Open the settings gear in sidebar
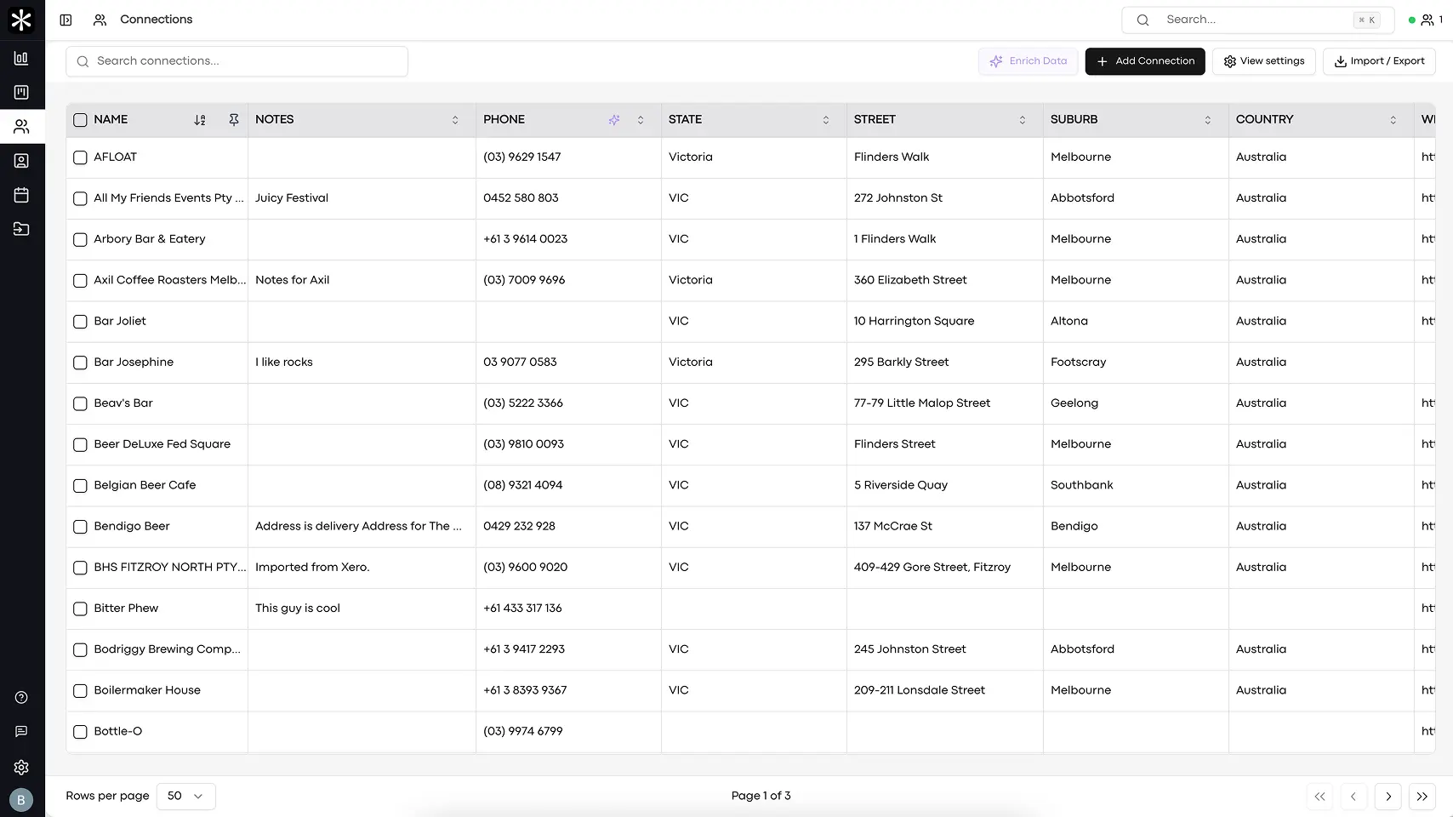This screenshot has width=1453, height=817. pyautogui.click(x=21, y=767)
